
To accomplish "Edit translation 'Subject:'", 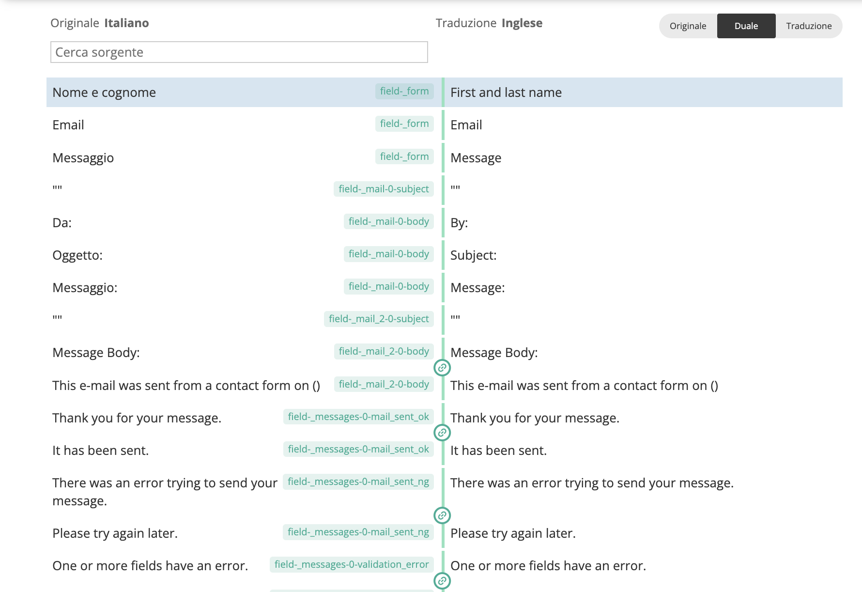I will [x=474, y=255].
